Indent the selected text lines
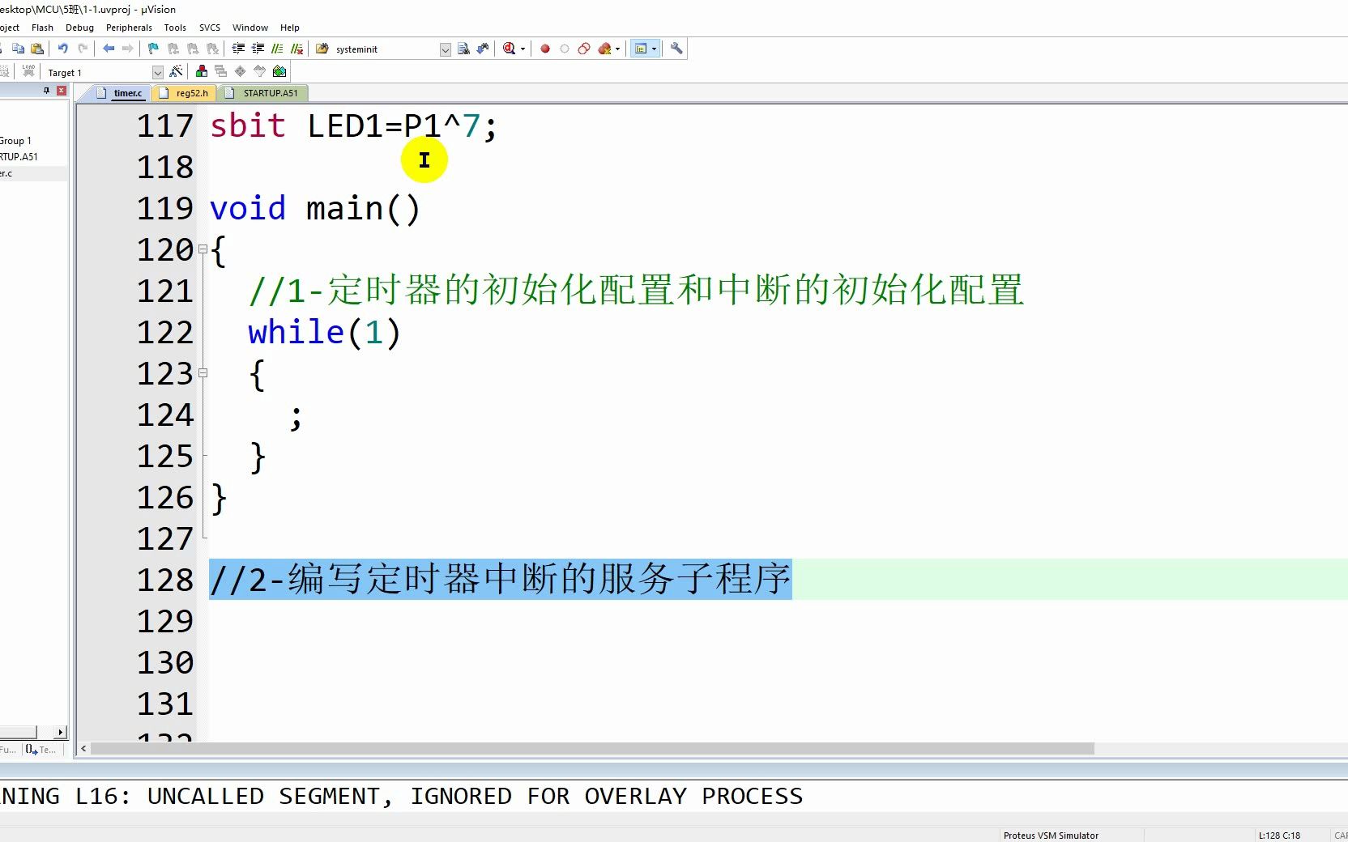1348x842 pixels. point(238,49)
